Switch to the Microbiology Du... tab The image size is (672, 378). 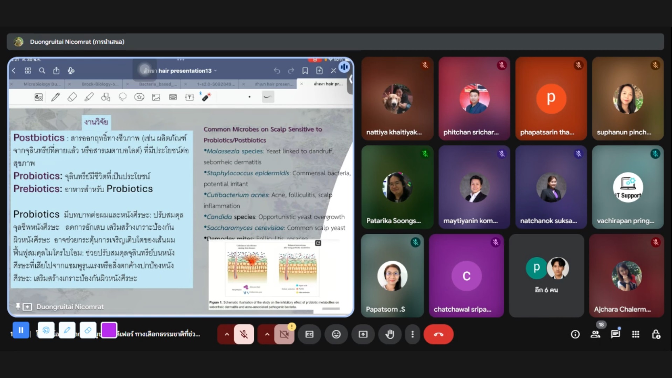(x=42, y=84)
